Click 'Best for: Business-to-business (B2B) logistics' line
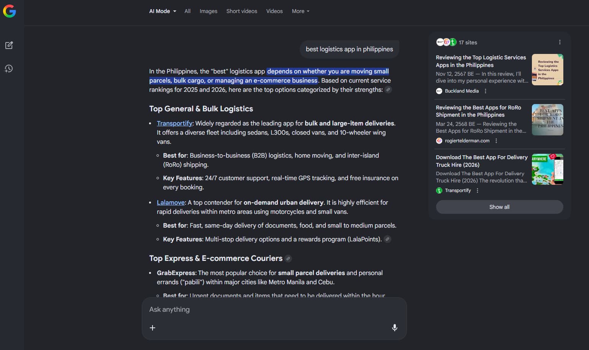This screenshot has width=589, height=350. coord(271,160)
